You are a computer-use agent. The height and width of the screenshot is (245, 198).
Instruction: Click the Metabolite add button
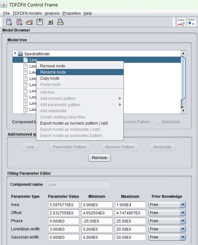pos(162,147)
